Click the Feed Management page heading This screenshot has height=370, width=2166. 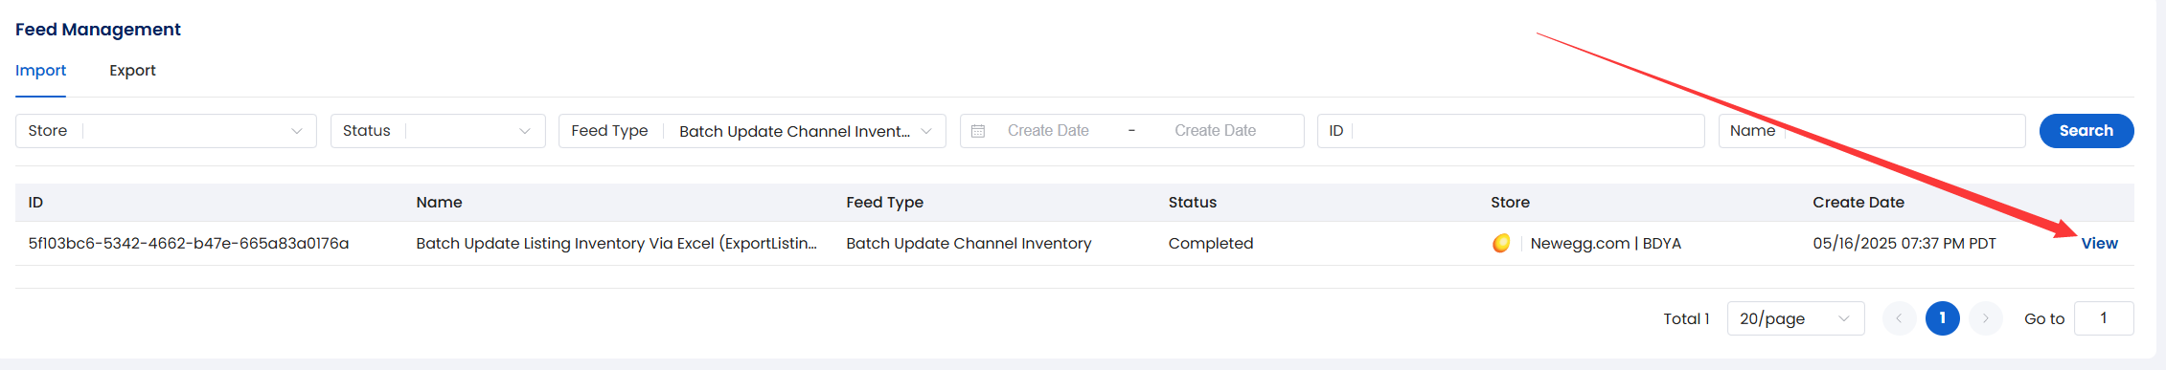click(x=98, y=30)
